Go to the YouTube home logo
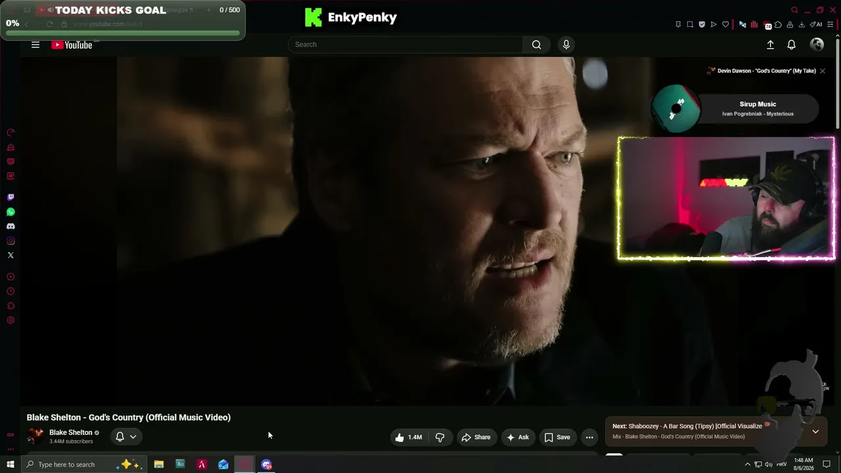This screenshot has width=841, height=473. [72, 45]
